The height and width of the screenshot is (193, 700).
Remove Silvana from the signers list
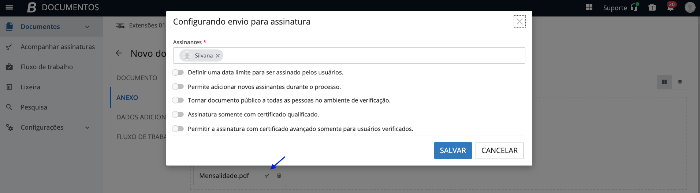pos(218,56)
